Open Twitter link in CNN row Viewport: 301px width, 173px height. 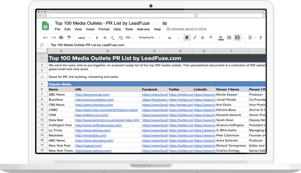coord(181,115)
